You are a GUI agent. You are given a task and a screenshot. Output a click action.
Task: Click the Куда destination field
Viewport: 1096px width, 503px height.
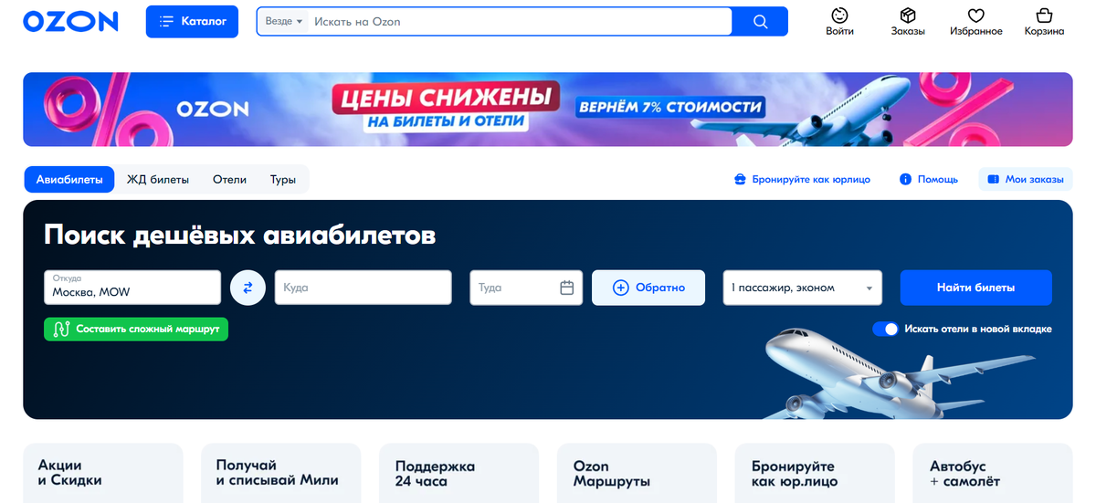click(x=364, y=288)
